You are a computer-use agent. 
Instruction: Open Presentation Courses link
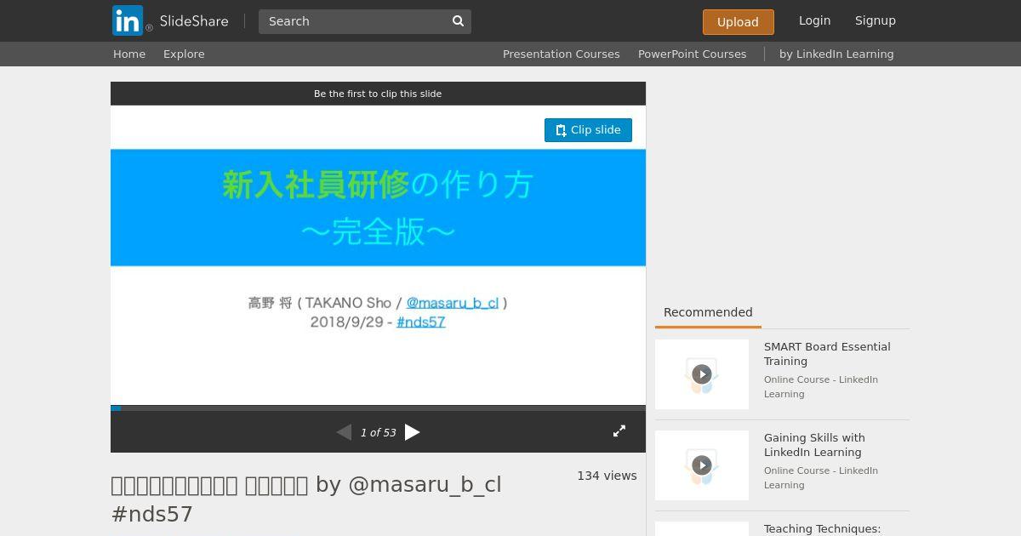[x=561, y=54]
